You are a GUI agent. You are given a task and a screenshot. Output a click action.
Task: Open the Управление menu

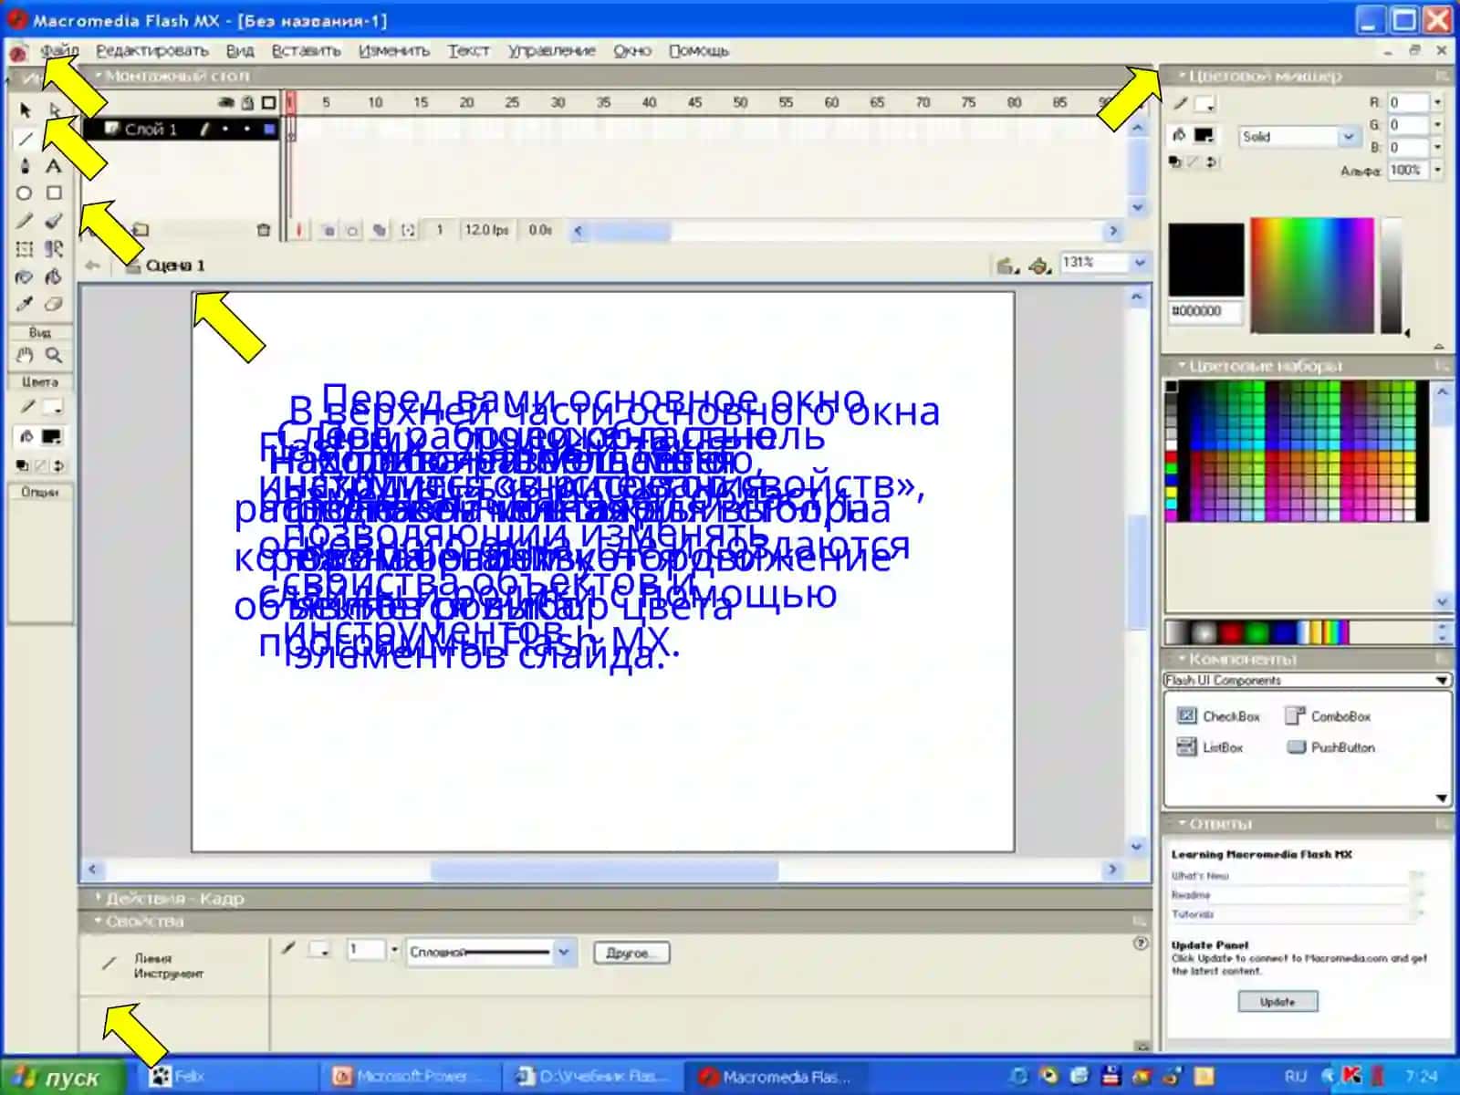click(x=551, y=50)
